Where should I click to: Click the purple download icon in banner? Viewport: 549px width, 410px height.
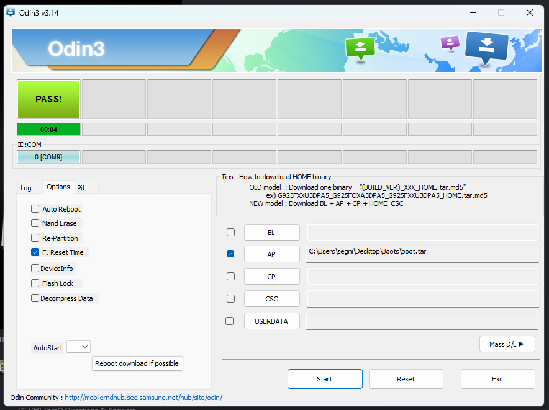click(x=450, y=43)
